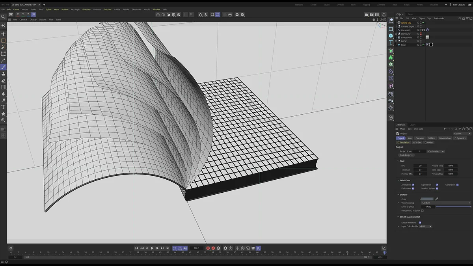Switch to the Dynamics tab
Viewport: 473px width, 266px height.
[460, 138]
